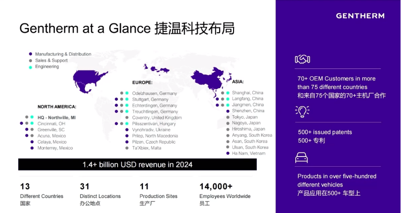Click 'Odelzhausen, Germany' entry
The height and width of the screenshot is (213, 401).
[x=154, y=93]
